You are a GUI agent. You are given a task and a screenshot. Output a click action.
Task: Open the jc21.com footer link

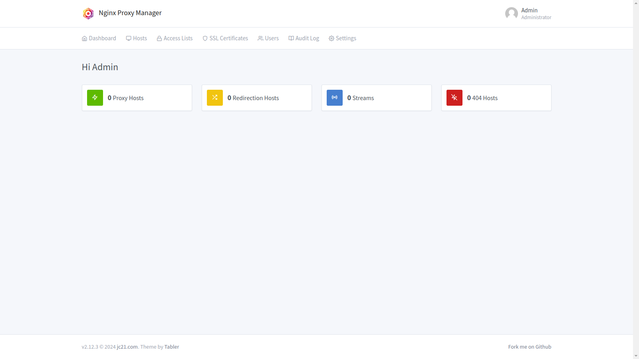127,347
